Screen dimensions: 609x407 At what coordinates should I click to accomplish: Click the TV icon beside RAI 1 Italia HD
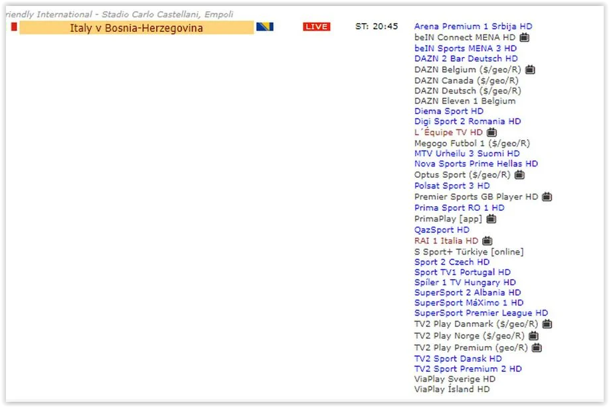tap(487, 241)
